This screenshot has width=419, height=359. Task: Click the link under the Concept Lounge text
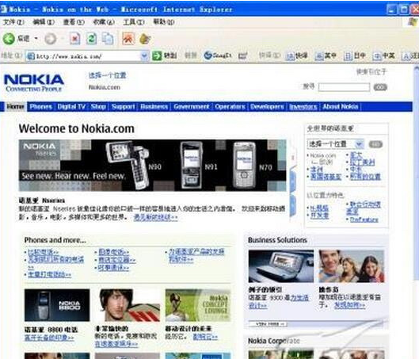click(x=205, y=337)
